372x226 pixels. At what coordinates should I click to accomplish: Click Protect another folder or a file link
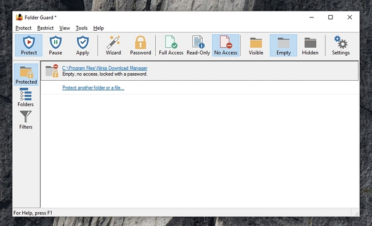pyautogui.click(x=93, y=88)
